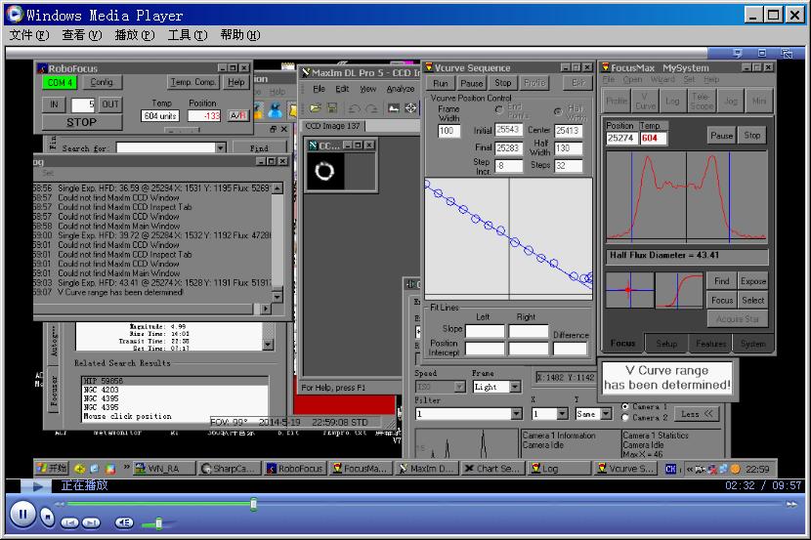Image resolution: width=811 pixels, height=540 pixels.
Task: Click the log window horizontal scrollbar right arrow
Action: [266, 309]
